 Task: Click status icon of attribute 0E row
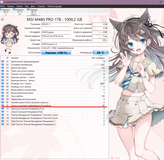click(x=3, y=102)
